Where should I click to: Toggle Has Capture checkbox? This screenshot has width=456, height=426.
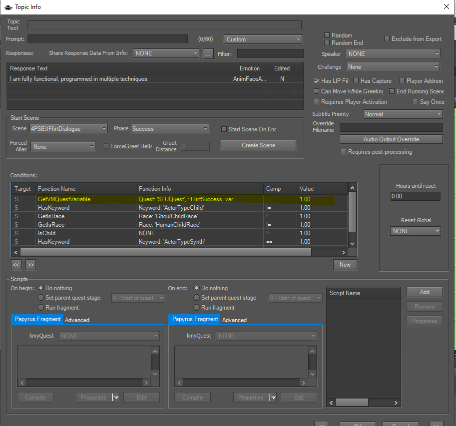point(356,81)
